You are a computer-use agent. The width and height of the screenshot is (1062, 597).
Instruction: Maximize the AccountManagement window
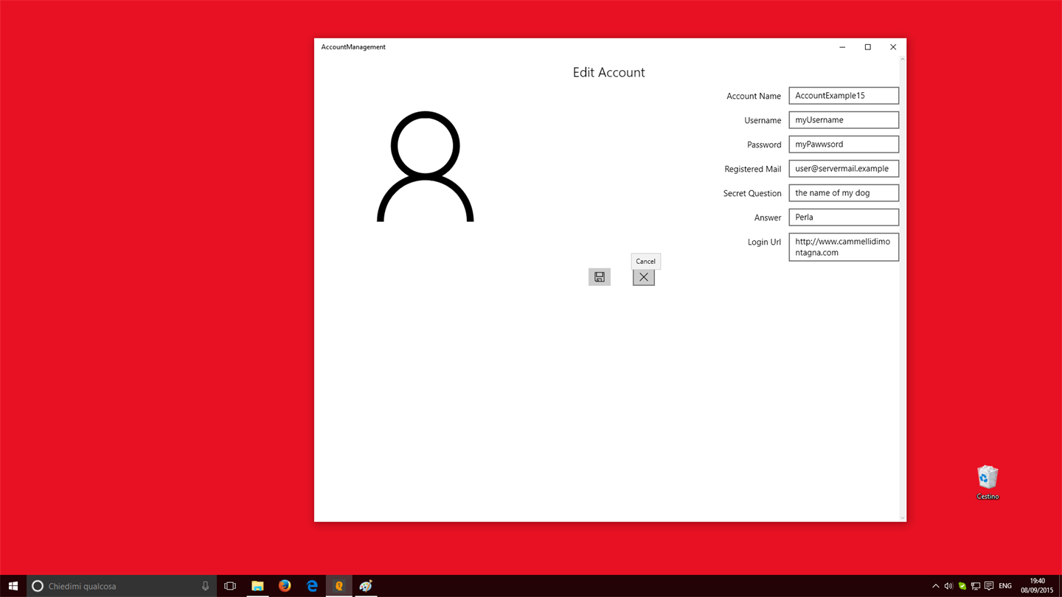(x=867, y=47)
